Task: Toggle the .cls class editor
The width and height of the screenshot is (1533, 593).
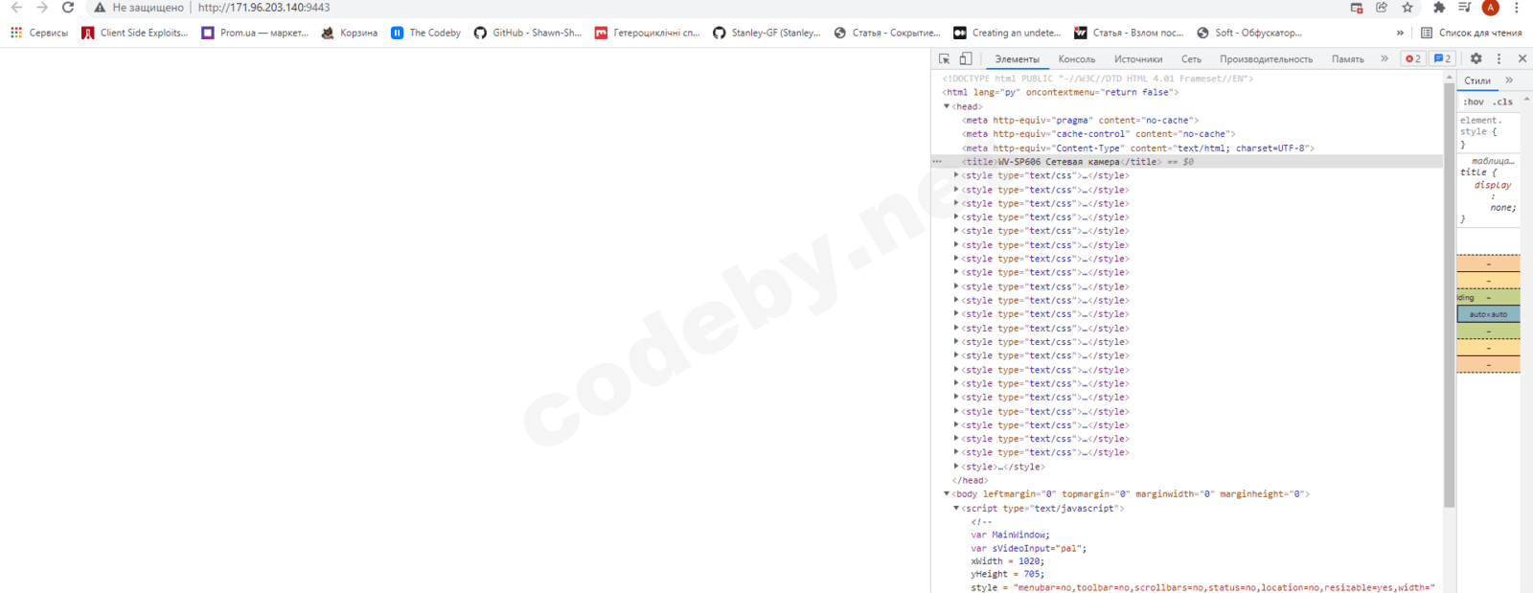Action: [x=1502, y=102]
